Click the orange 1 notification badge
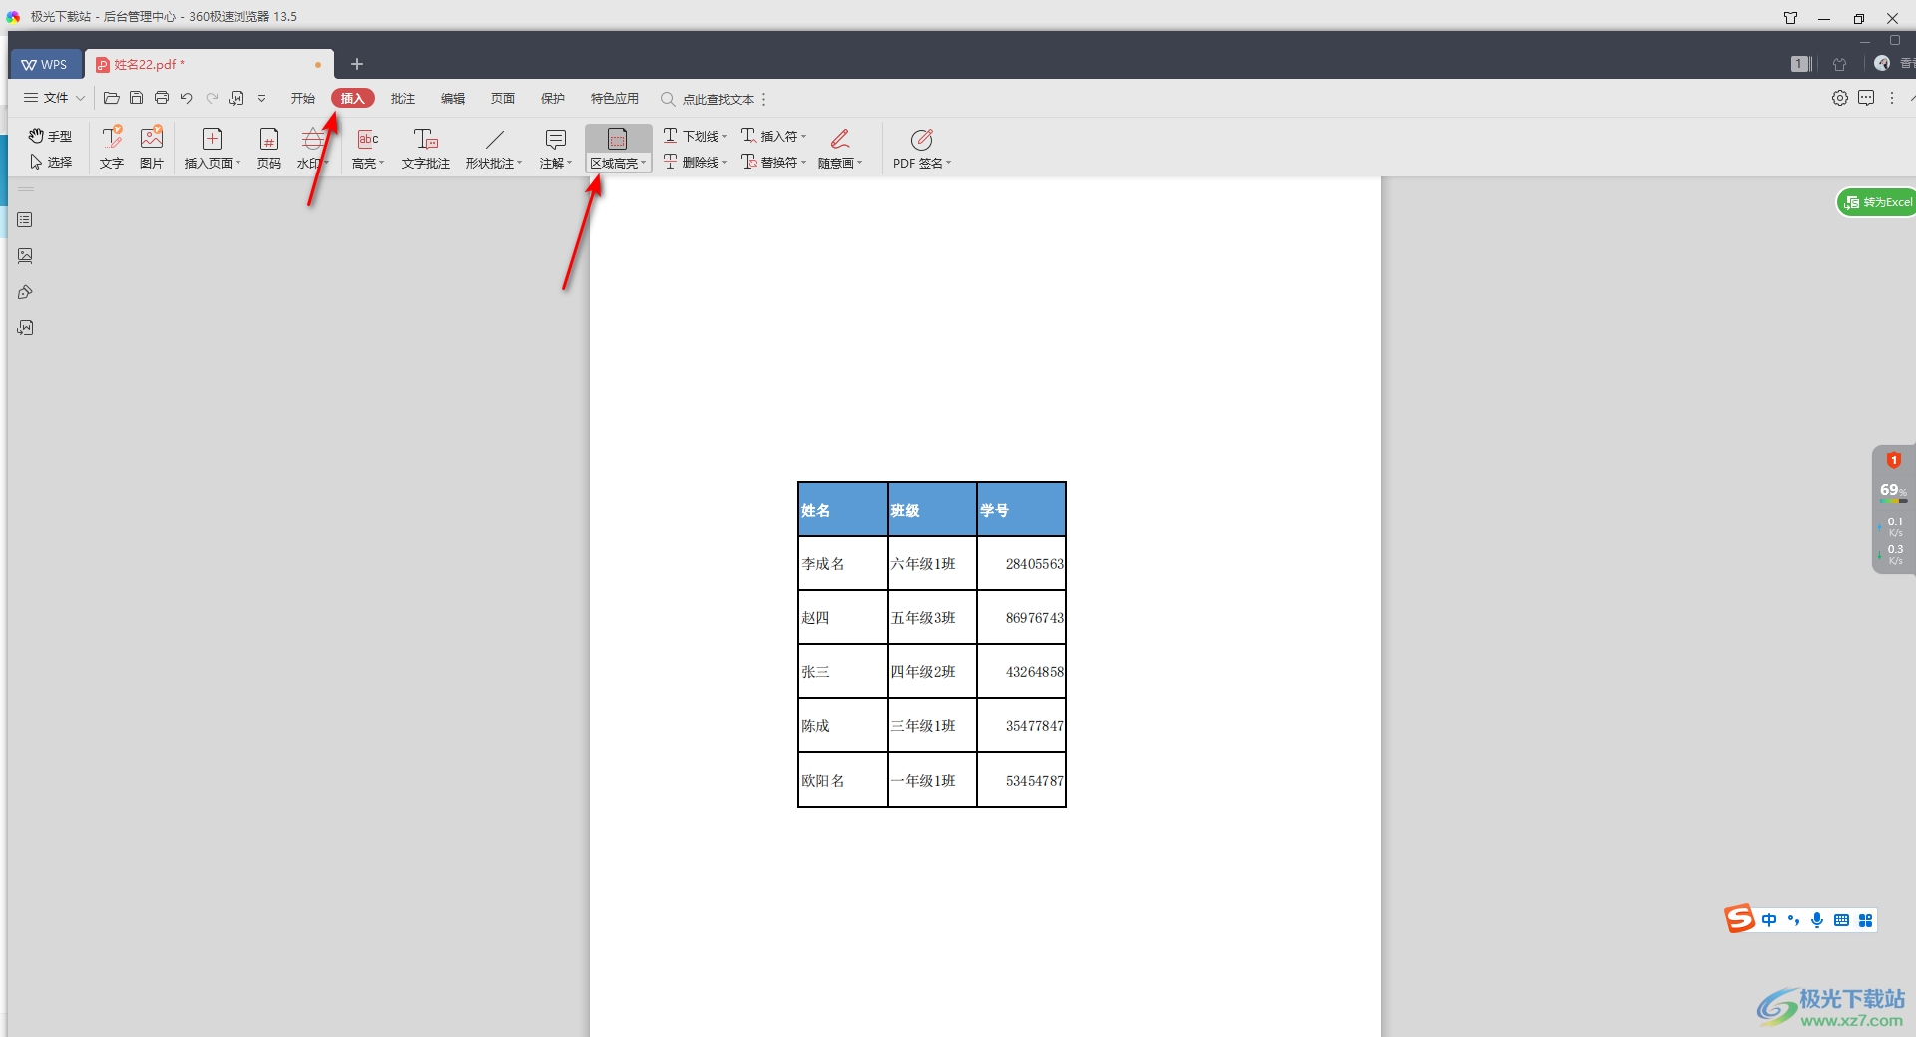This screenshot has width=1916, height=1037. tap(1893, 460)
